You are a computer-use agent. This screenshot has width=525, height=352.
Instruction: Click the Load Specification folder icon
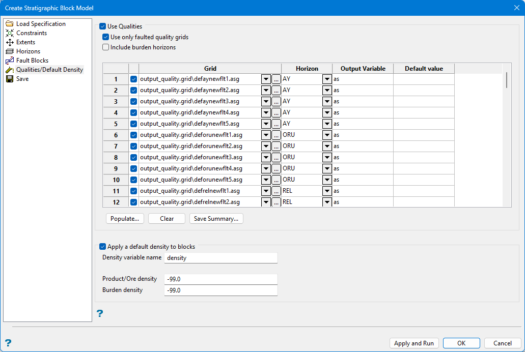tap(10, 24)
